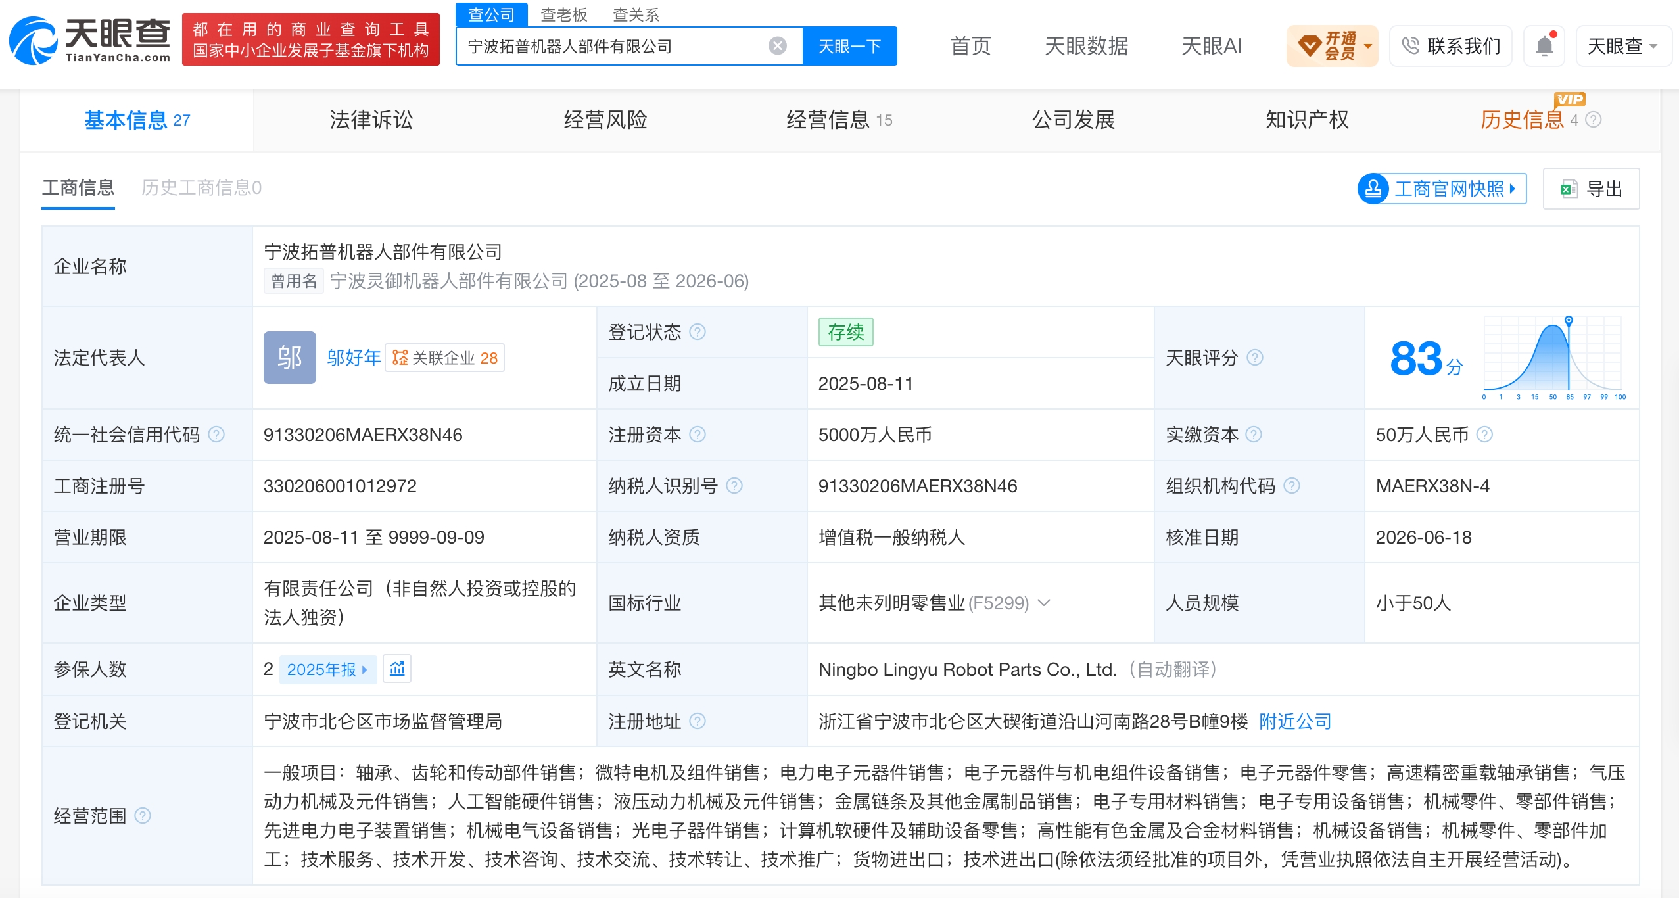Screen dimensions: 1679x898
Task: Click the 导出 export button
Action: pyautogui.click(x=1591, y=189)
